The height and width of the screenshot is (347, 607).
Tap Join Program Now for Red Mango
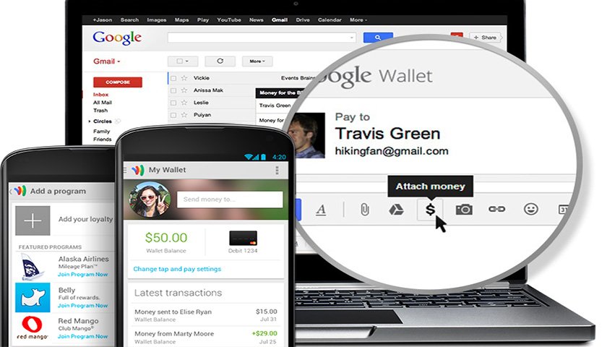pos(83,336)
